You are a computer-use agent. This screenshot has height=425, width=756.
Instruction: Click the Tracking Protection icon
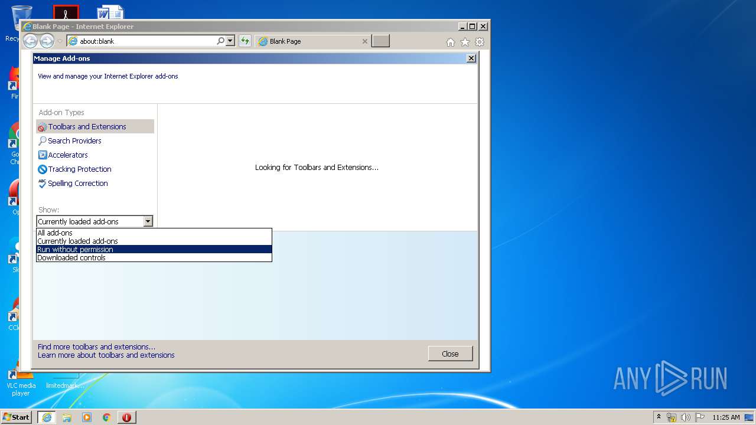coord(42,169)
